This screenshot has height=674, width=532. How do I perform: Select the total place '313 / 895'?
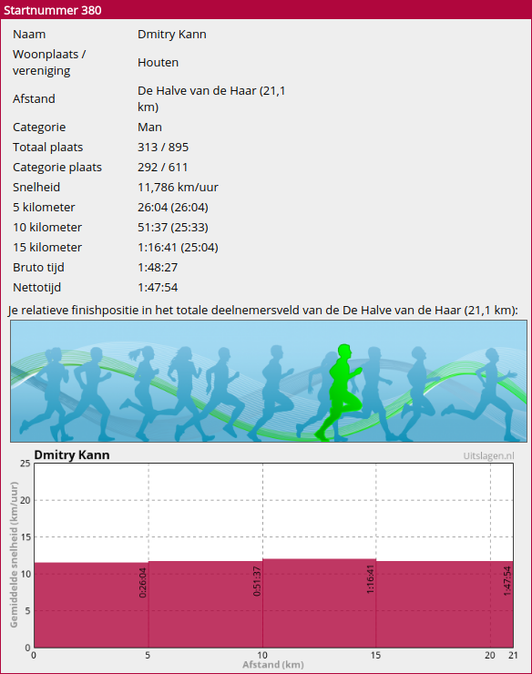coord(163,148)
